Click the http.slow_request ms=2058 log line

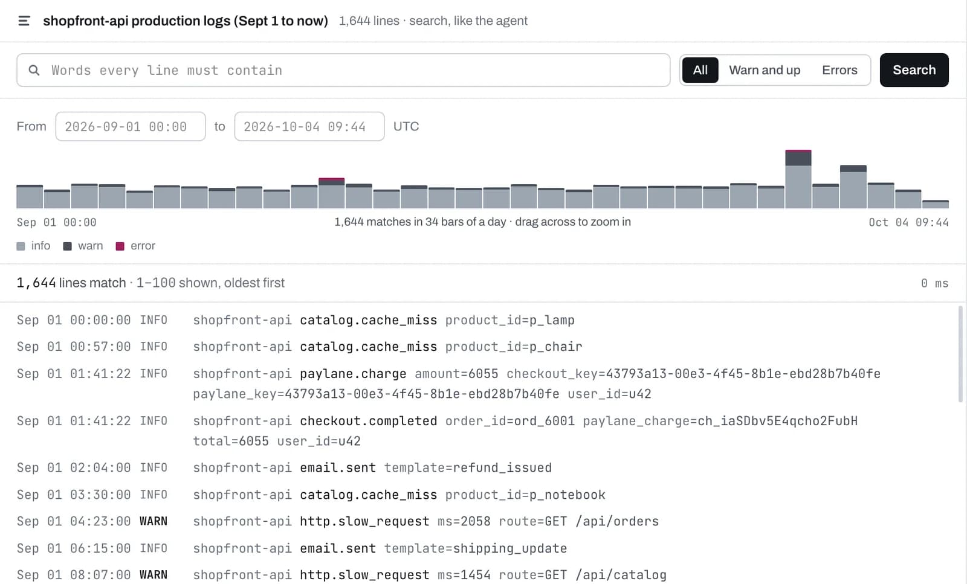pyautogui.click(x=482, y=521)
